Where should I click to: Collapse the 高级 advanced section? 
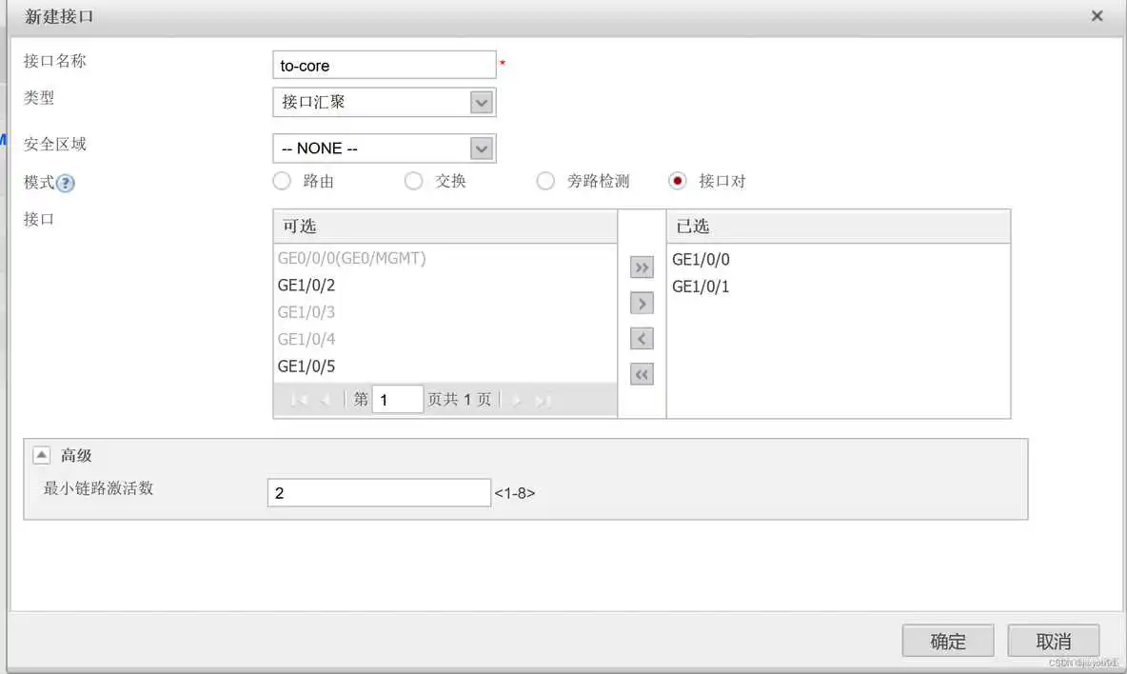(x=40, y=454)
